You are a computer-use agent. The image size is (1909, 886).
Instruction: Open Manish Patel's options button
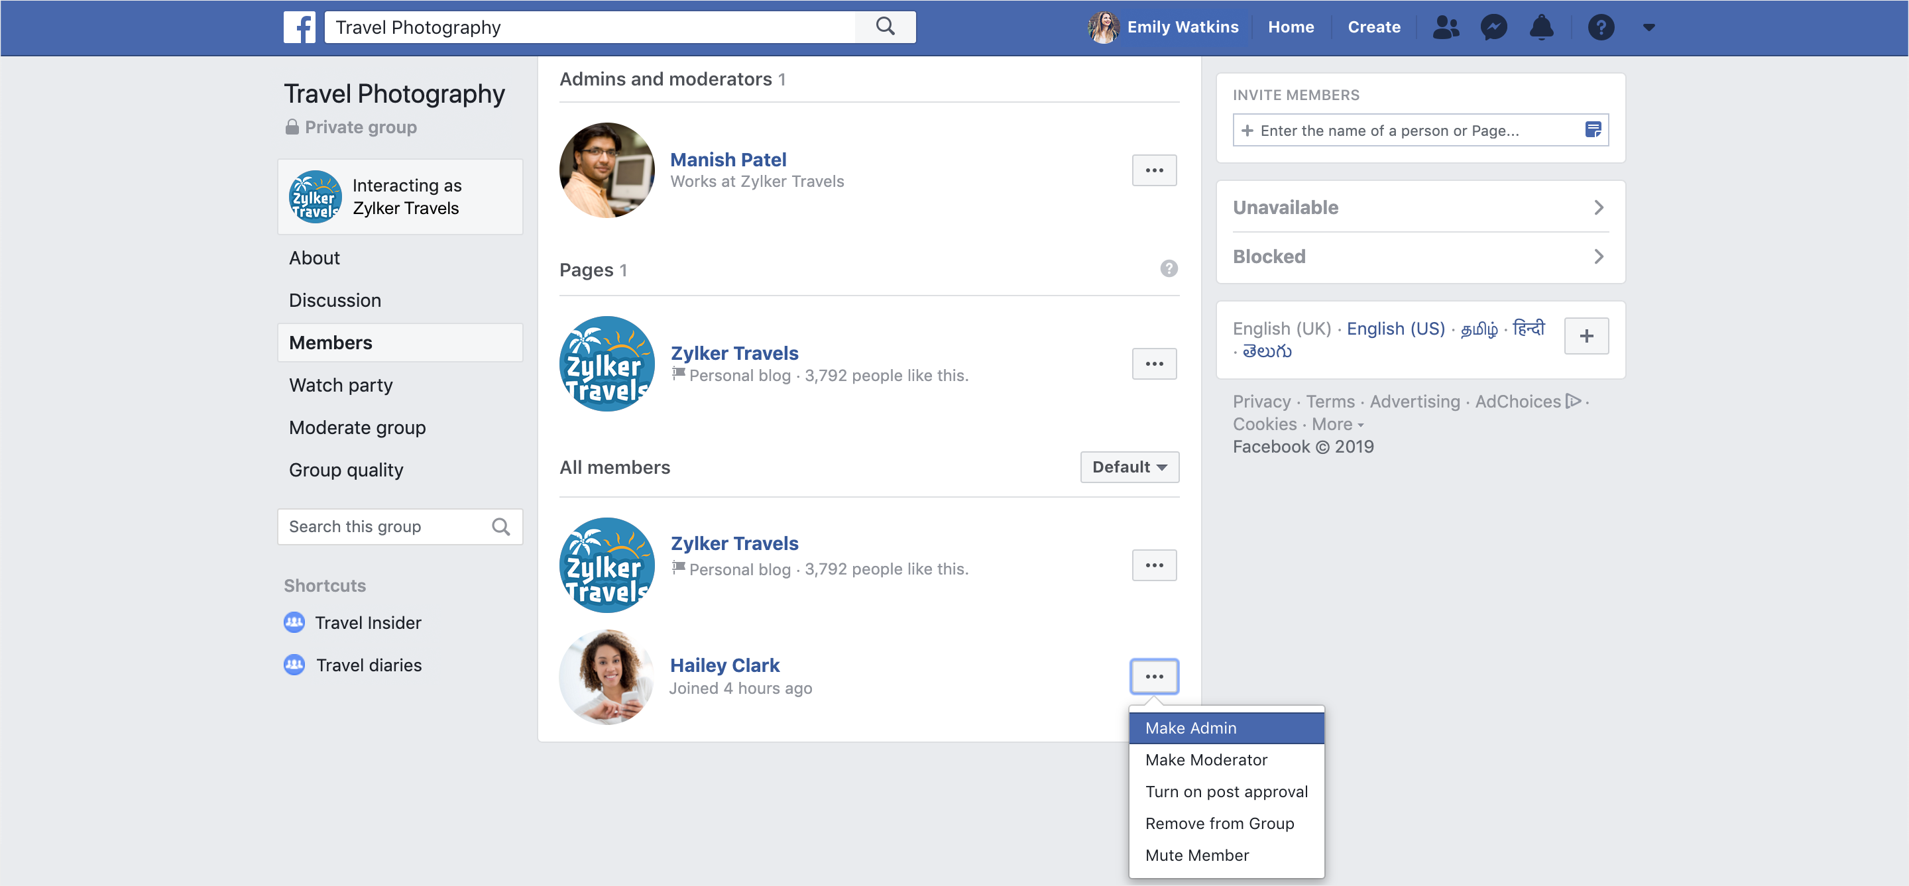coord(1154,170)
